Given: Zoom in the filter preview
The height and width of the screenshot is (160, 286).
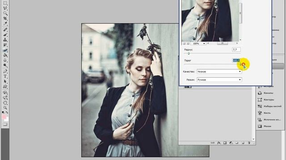Looking at the screenshot, I should [188, 44].
